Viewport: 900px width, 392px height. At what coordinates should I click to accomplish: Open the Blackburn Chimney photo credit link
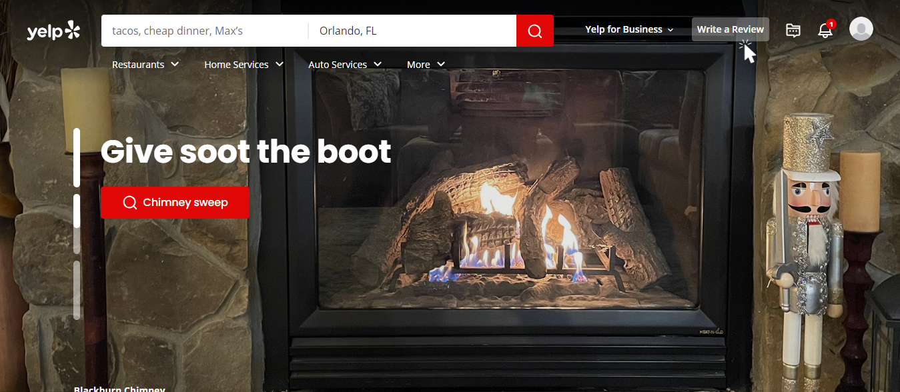click(119, 389)
